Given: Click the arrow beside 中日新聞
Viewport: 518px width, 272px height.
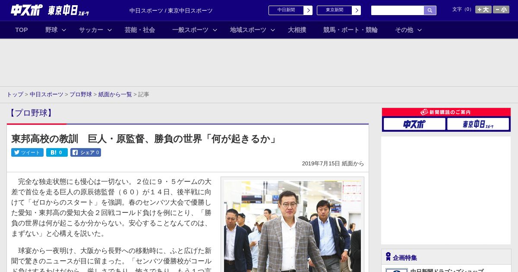Looking at the screenshot, I should tap(308, 10).
